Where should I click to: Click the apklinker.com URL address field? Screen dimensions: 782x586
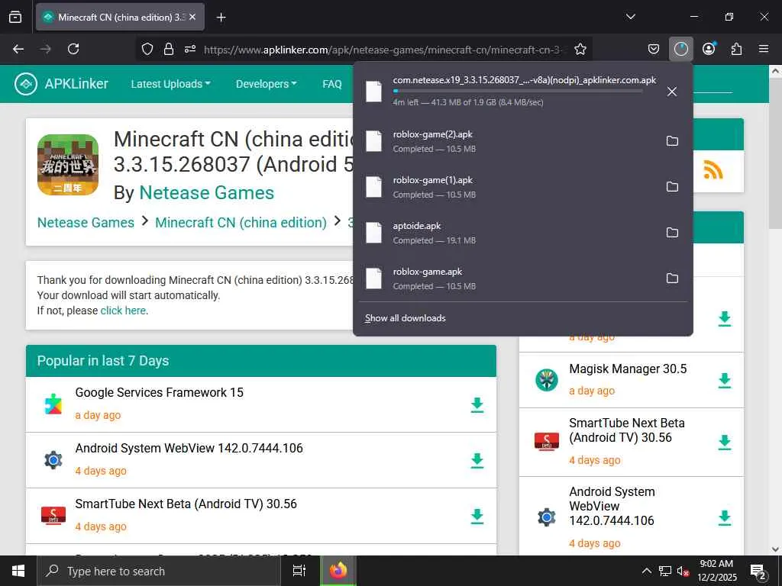pos(385,50)
